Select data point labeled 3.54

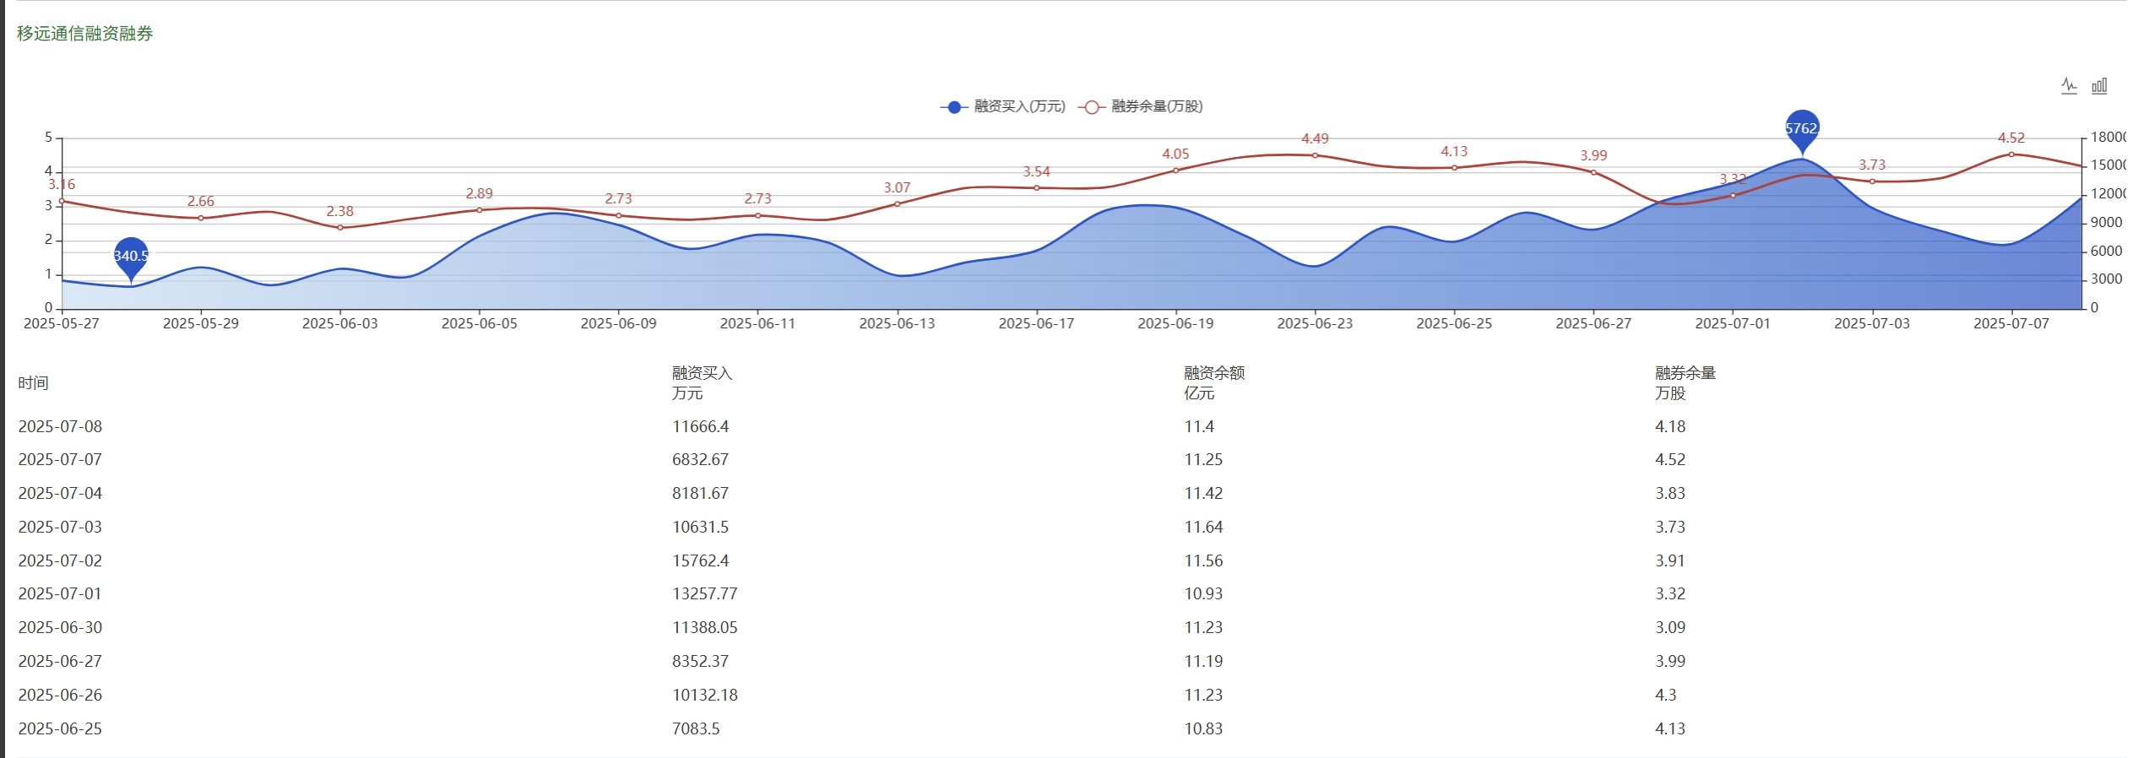pos(1037,188)
